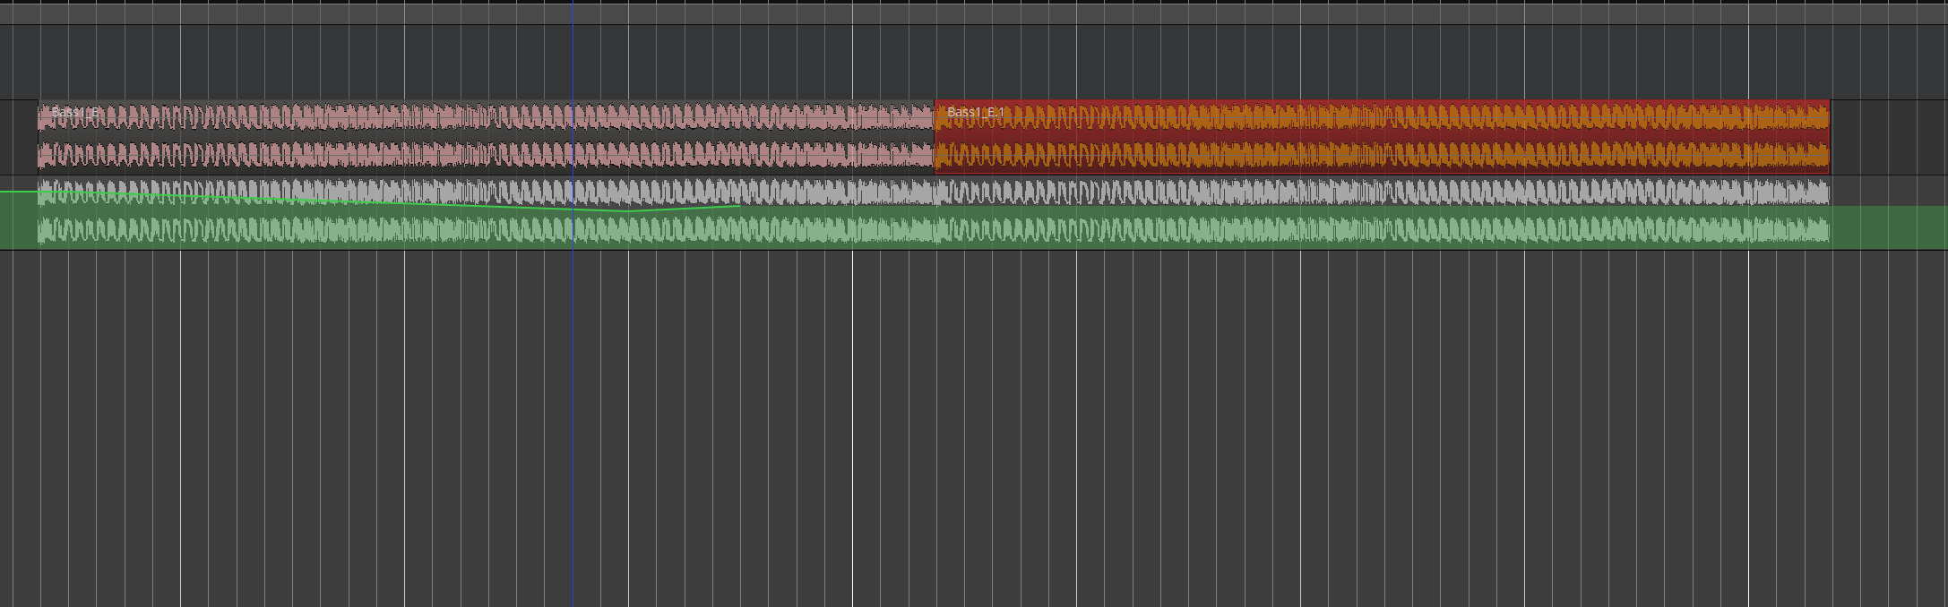Select the Bass1_E.1 clip name label
This screenshot has height=607, width=1948.
pyautogui.click(x=975, y=112)
